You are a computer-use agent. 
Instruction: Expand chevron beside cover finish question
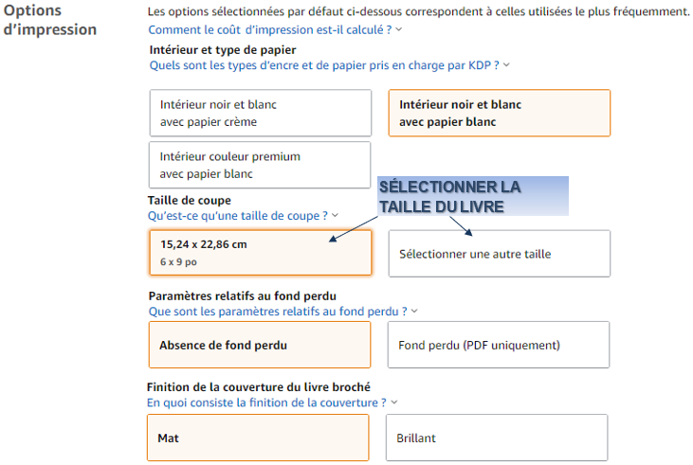394,402
